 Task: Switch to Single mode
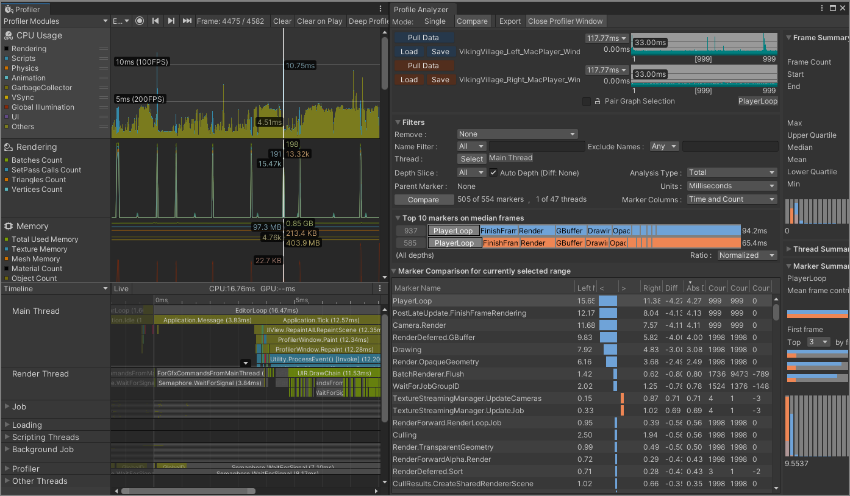[435, 21]
